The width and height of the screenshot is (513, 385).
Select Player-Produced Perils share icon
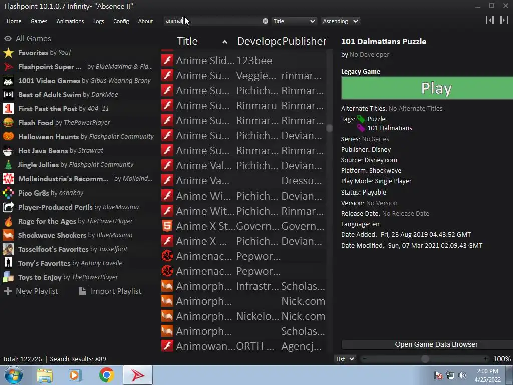(8, 207)
